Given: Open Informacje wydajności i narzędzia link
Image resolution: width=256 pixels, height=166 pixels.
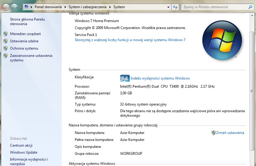Looking at the screenshot, I should click(29, 161).
